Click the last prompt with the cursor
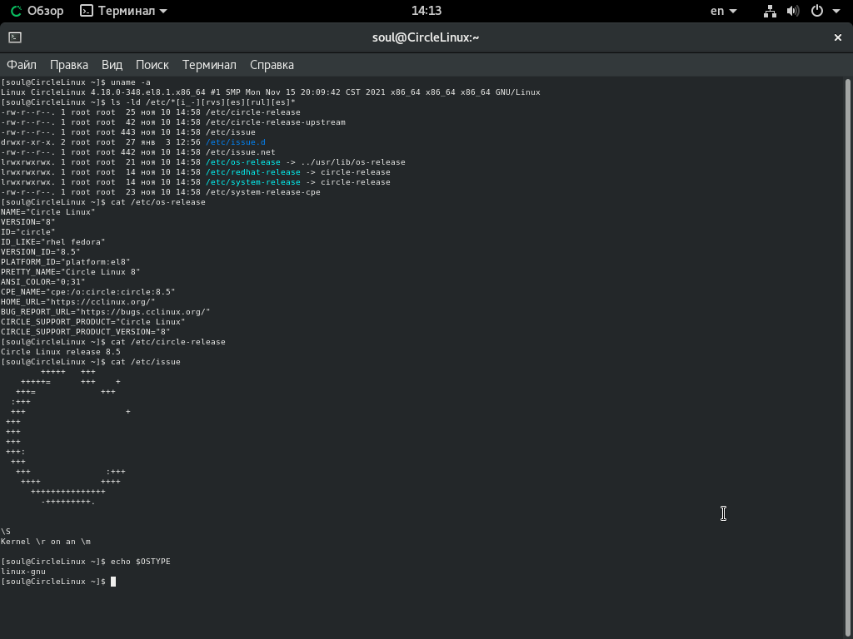Viewport: 853px width, 639px height. pos(58,582)
